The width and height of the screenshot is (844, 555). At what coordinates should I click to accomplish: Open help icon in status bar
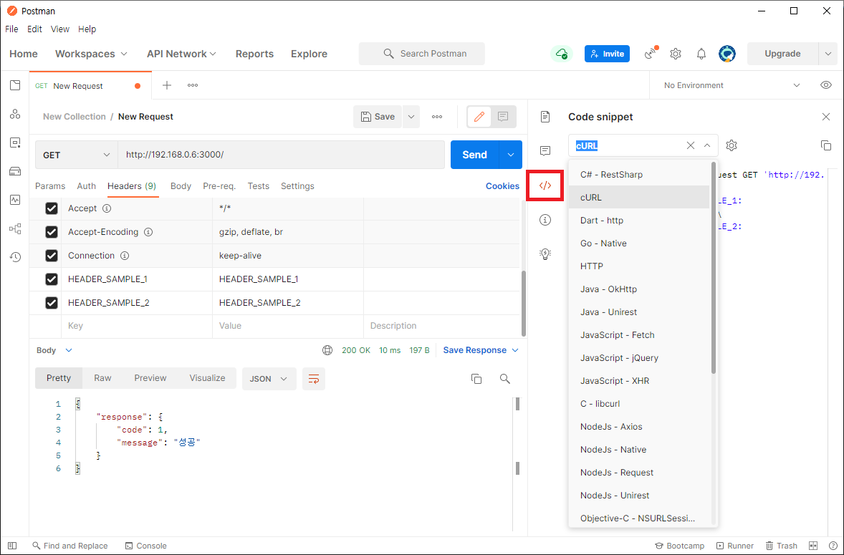pyautogui.click(x=833, y=546)
